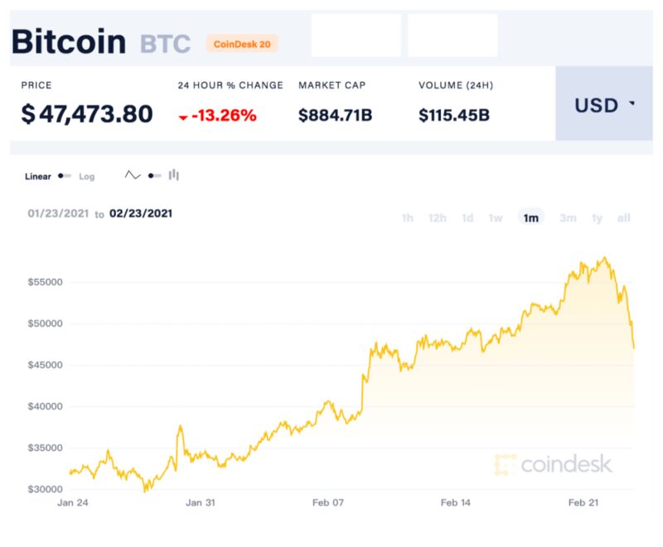The height and width of the screenshot is (547, 663).
Task: Click the 02/23/2021 end date
Action: click(141, 214)
